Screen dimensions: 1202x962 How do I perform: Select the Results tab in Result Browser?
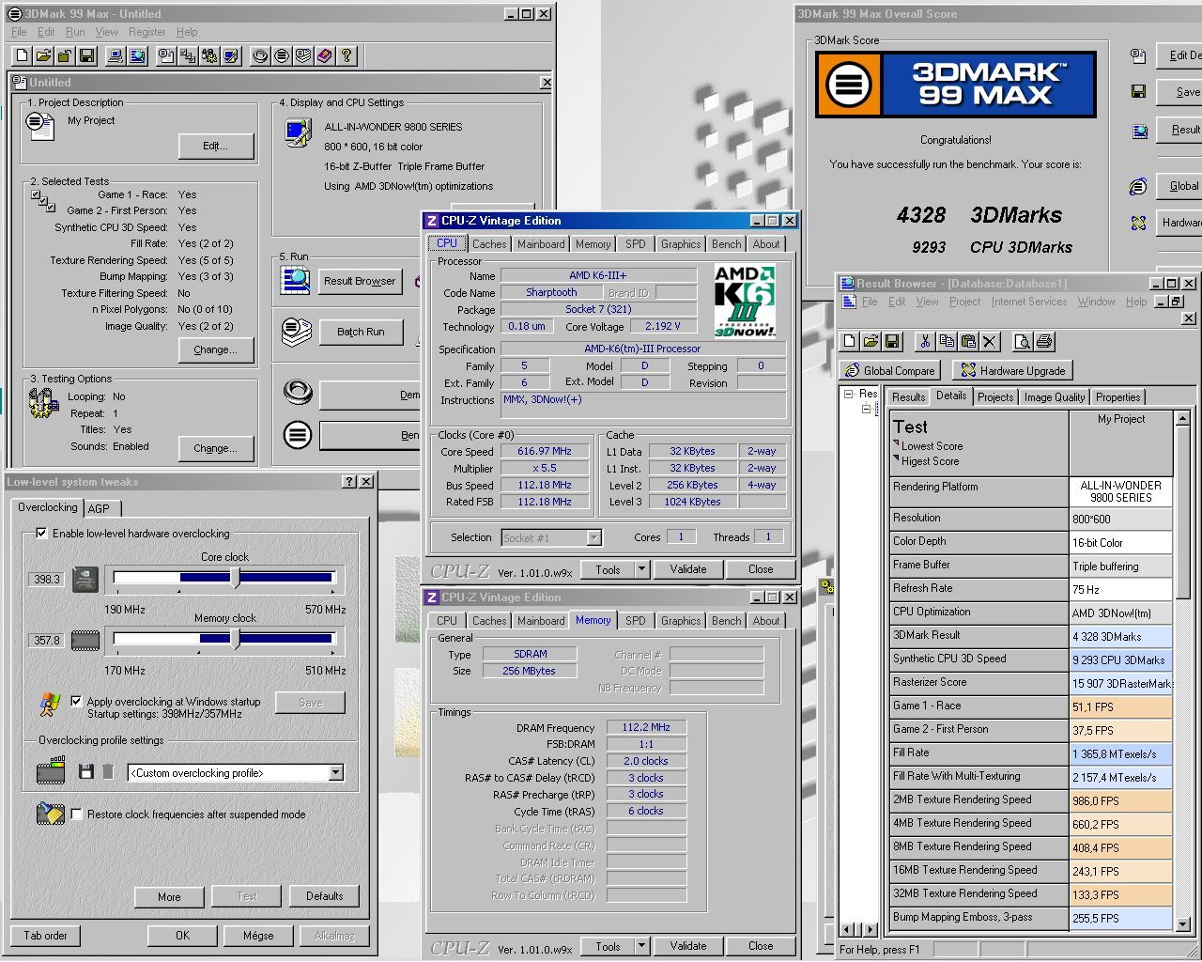click(x=908, y=397)
